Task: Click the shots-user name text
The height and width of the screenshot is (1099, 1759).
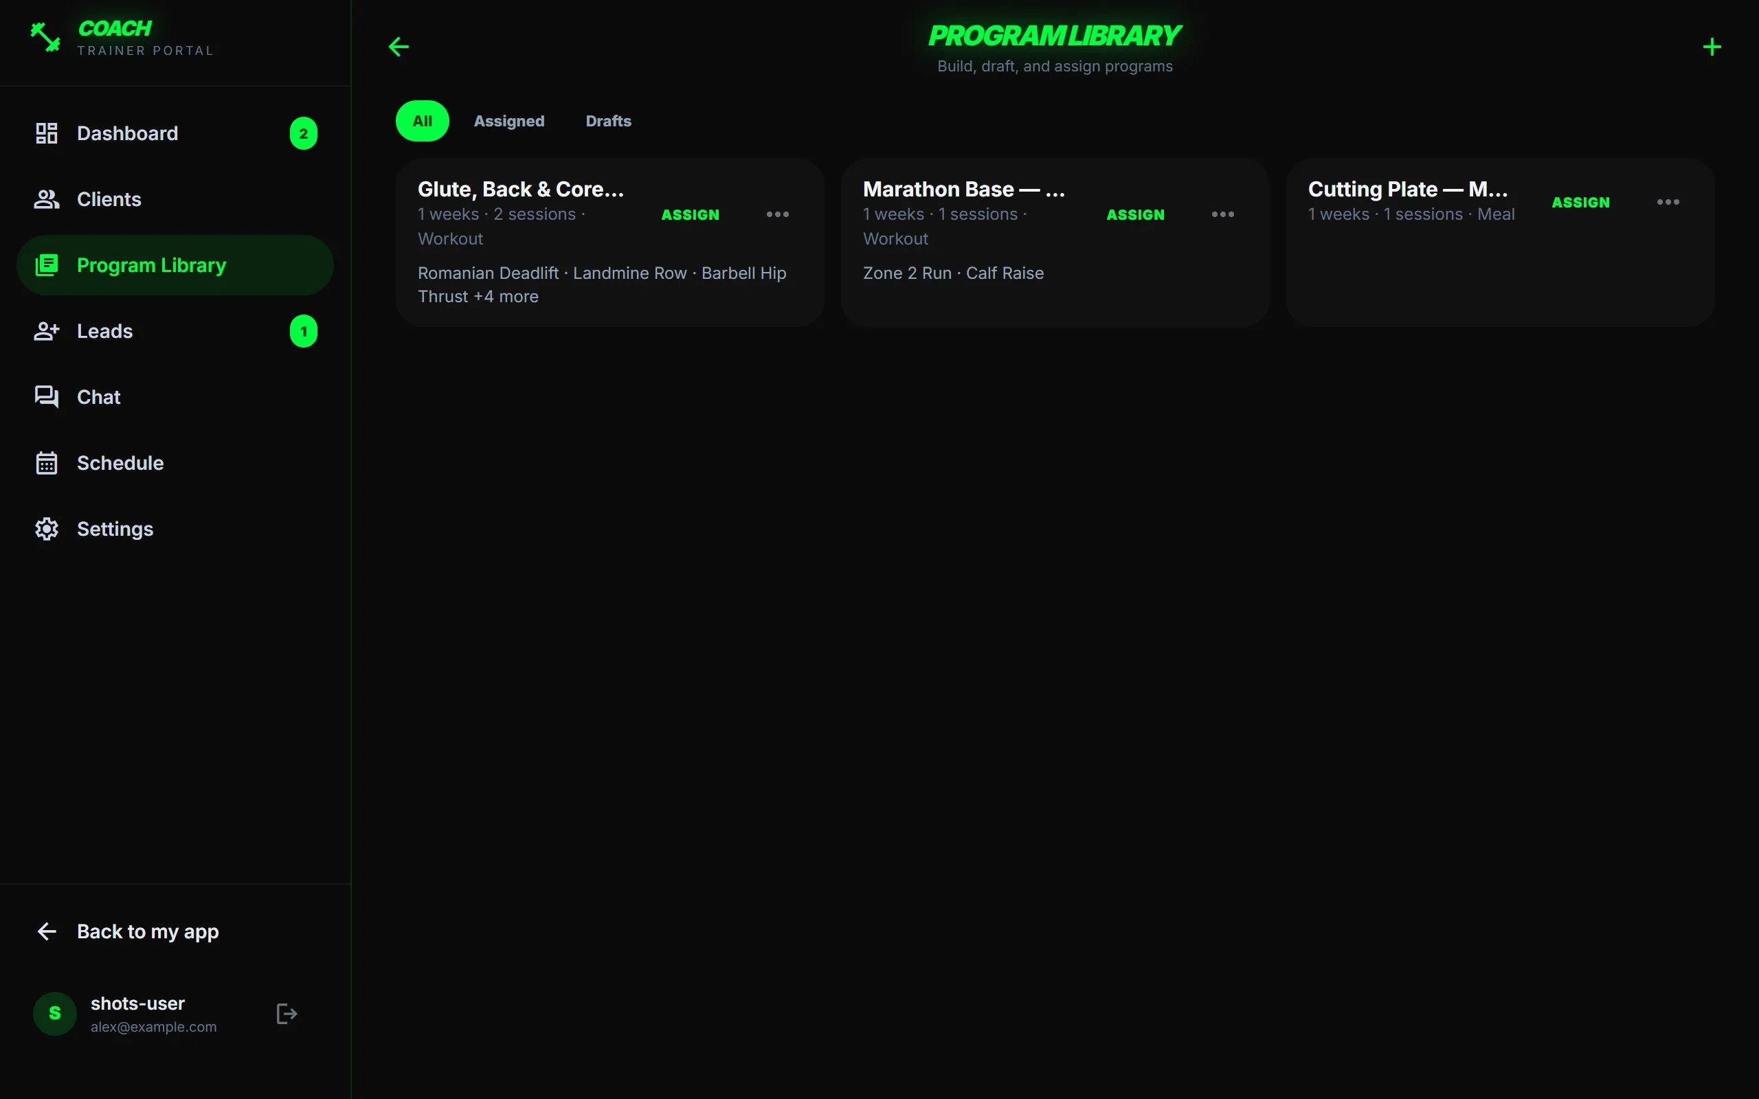Action: click(137, 1003)
